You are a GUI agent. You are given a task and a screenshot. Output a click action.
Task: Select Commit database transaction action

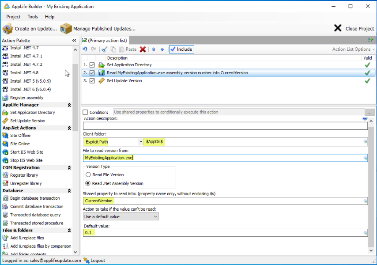pyautogui.click(x=33, y=207)
